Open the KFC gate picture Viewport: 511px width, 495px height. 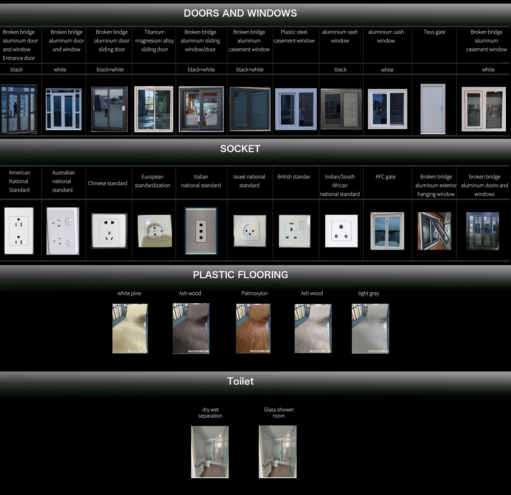coord(387,231)
